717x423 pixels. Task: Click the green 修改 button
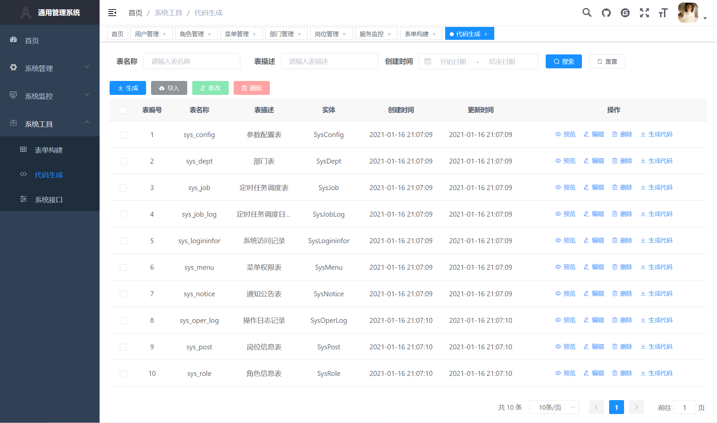210,88
